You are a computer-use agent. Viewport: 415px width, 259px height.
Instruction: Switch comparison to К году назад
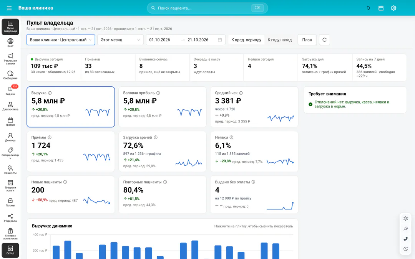279,40
